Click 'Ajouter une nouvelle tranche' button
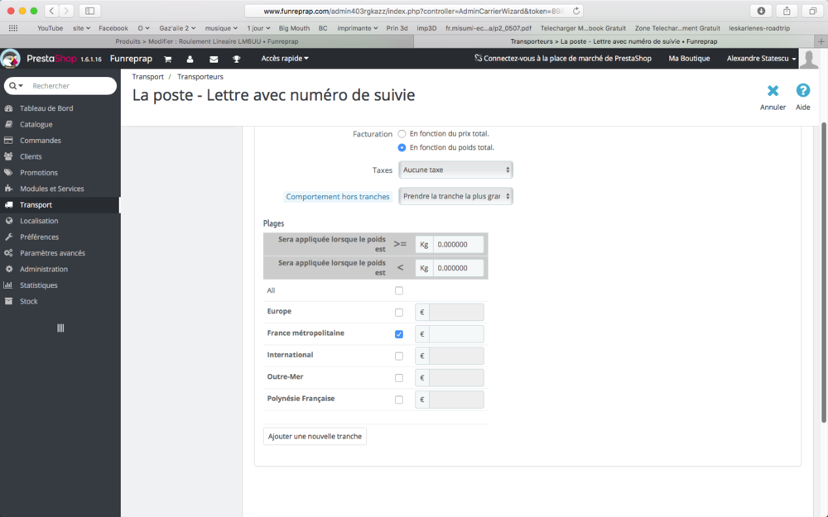This screenshot has height=517, width=828. (x=315, y=436)
